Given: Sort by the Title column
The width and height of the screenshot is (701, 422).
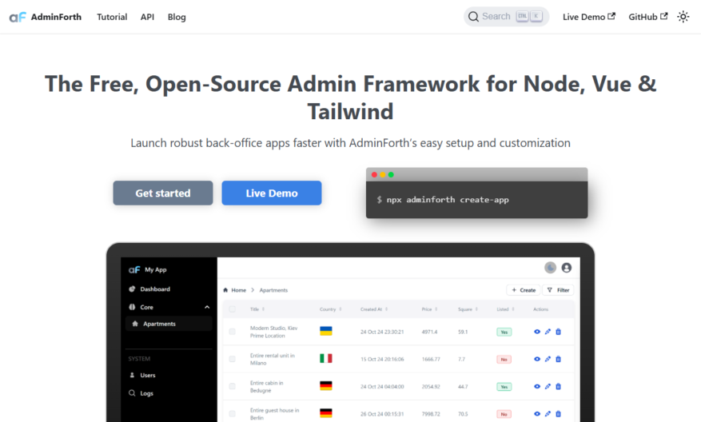Looking at the screenshot, I should [x=257, y=309].
